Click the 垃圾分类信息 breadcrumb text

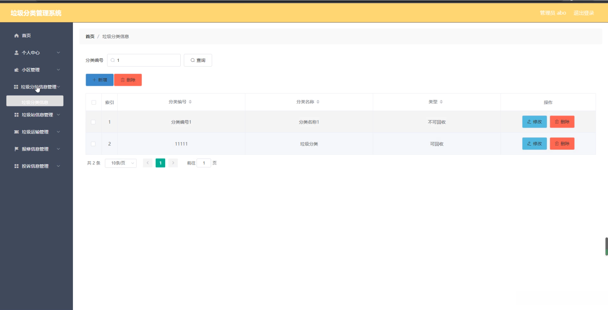(116, 36)
